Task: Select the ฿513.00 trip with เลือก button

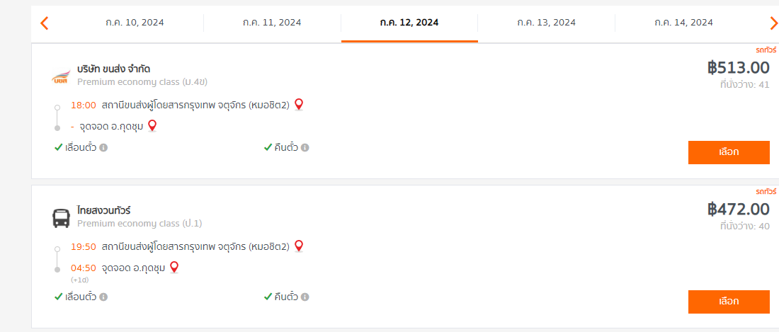Action: [x=729, y=152]
